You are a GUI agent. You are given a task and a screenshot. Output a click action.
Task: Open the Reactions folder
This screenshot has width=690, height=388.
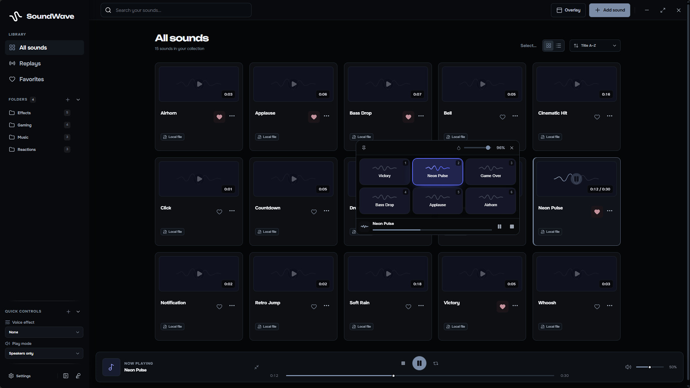tap(40, 149)
